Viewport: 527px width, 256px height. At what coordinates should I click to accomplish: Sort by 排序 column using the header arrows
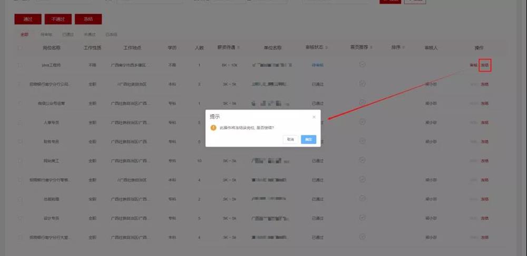tap(404, 48)
